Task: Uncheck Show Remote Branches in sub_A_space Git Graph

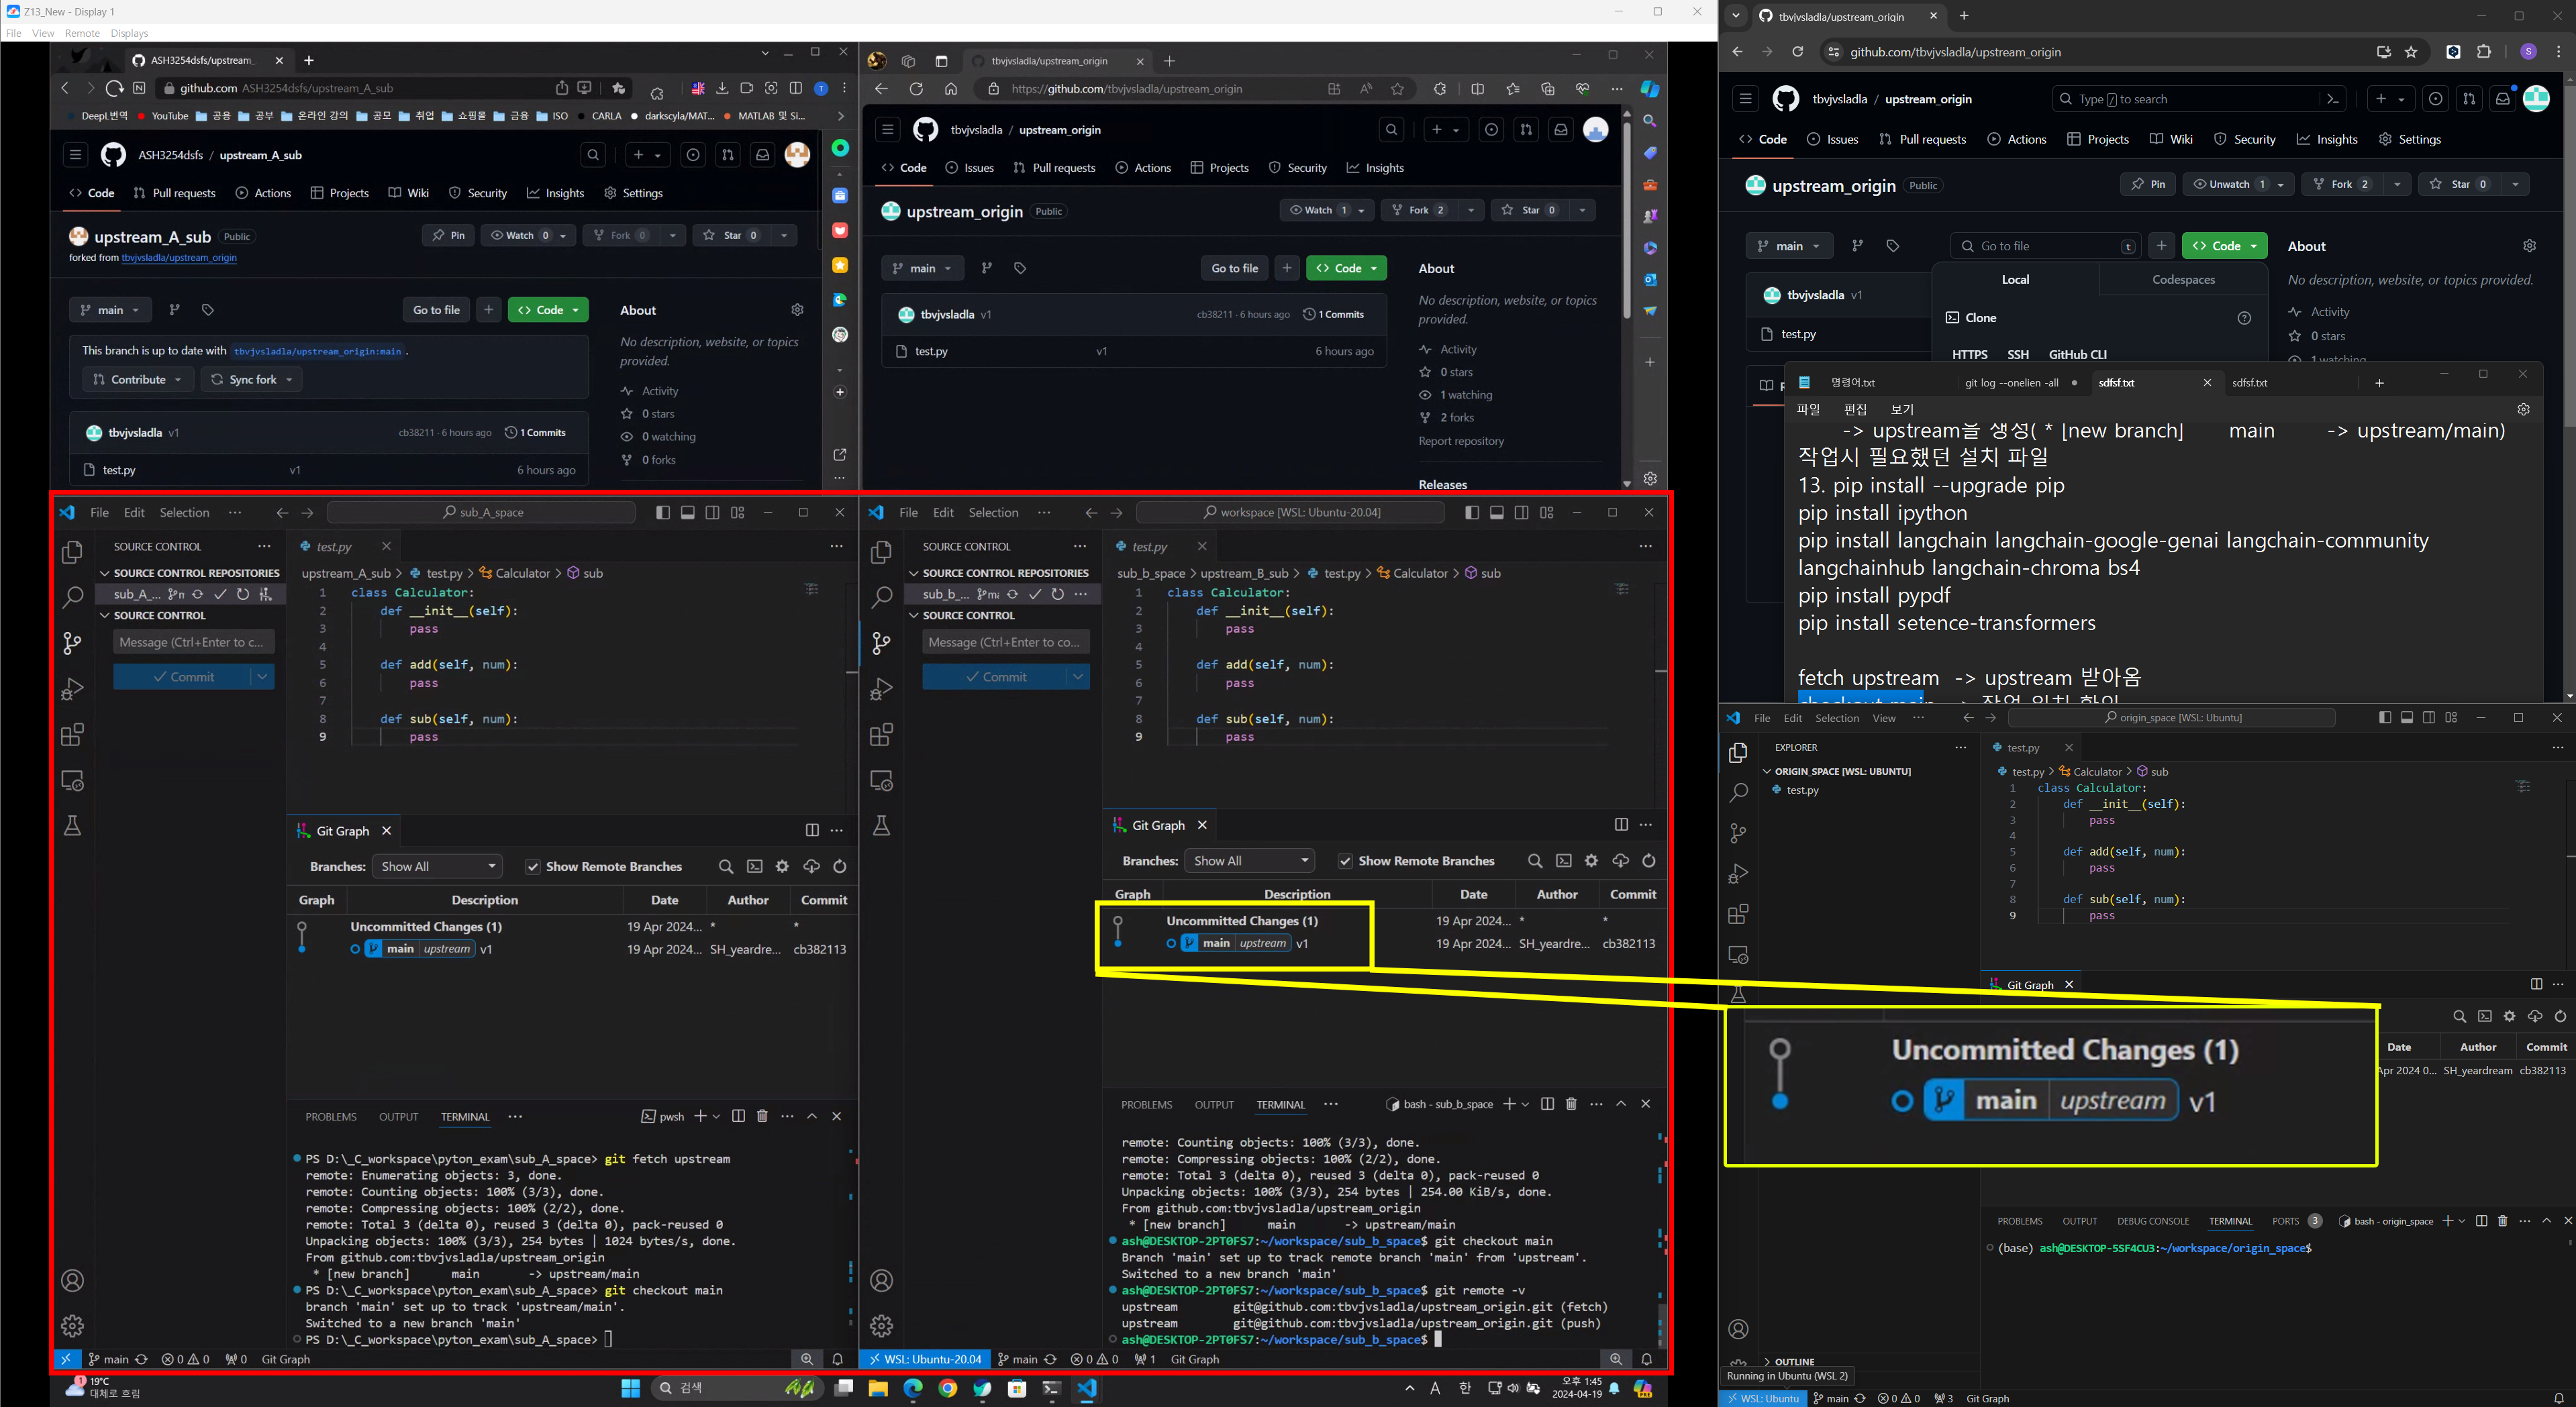Action: [x=533, y=867]
